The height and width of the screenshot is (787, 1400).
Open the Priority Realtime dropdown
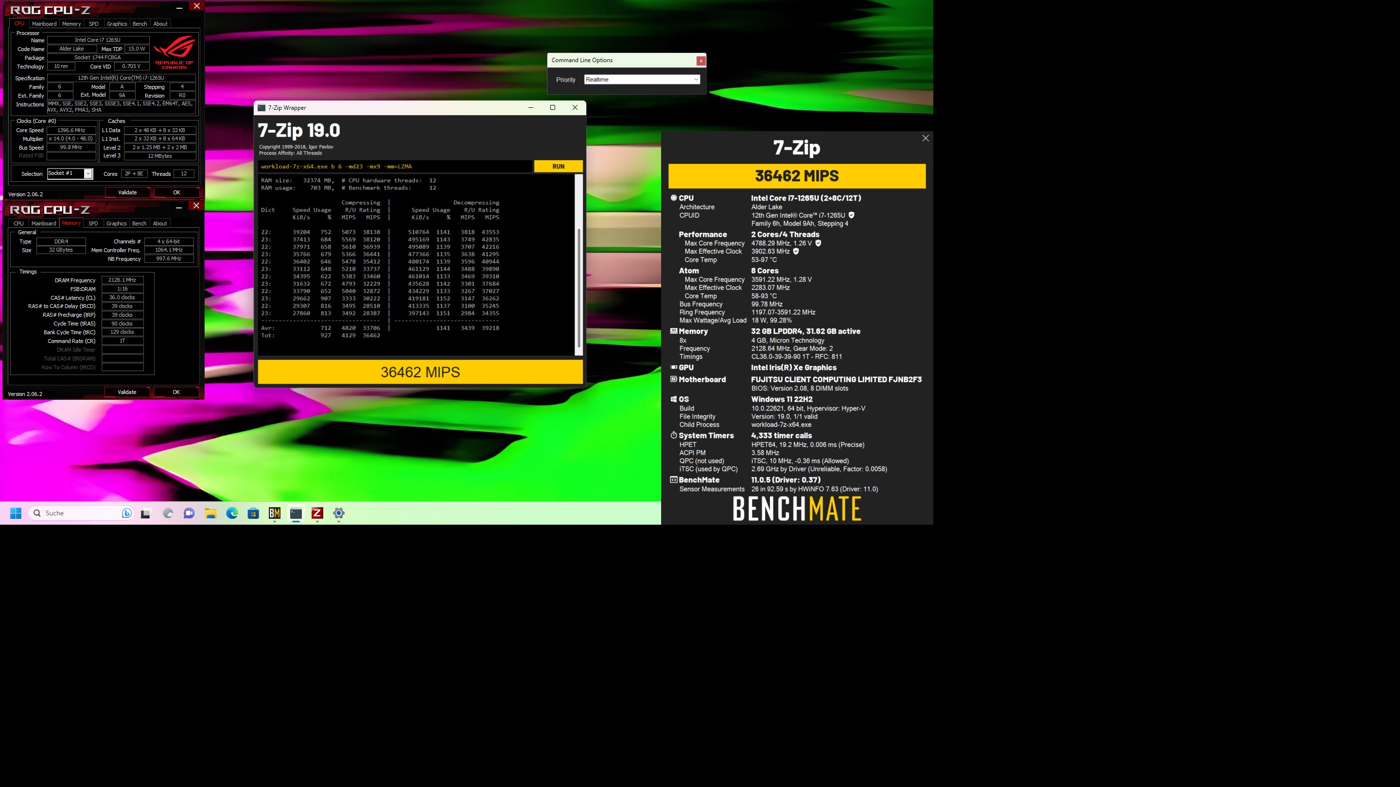pyautogui.click(x=642, y=79)
